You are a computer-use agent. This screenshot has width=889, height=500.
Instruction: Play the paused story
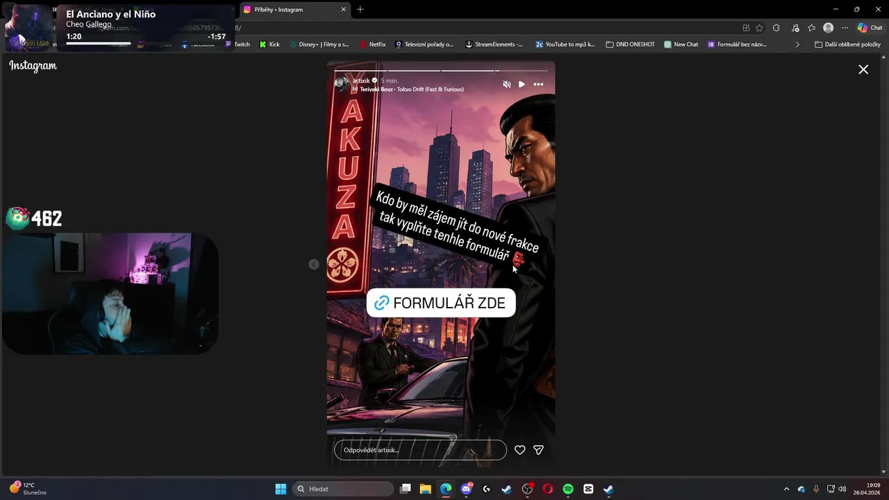click(522, 84)
